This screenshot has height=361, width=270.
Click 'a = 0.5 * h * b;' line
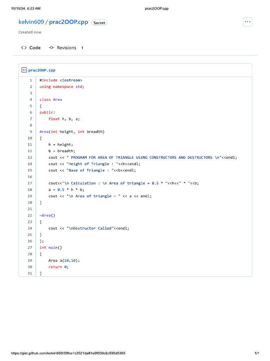[66, 190]
